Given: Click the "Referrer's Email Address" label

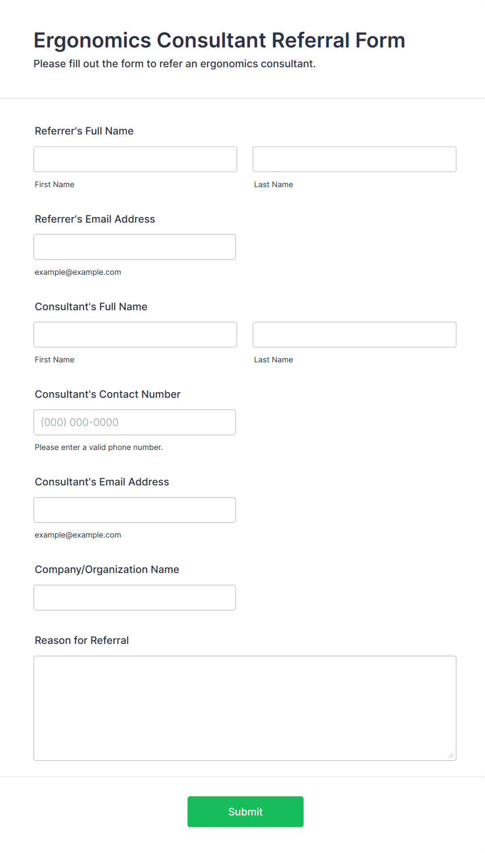Looking at the screenshot, I should tap(95, 219).
